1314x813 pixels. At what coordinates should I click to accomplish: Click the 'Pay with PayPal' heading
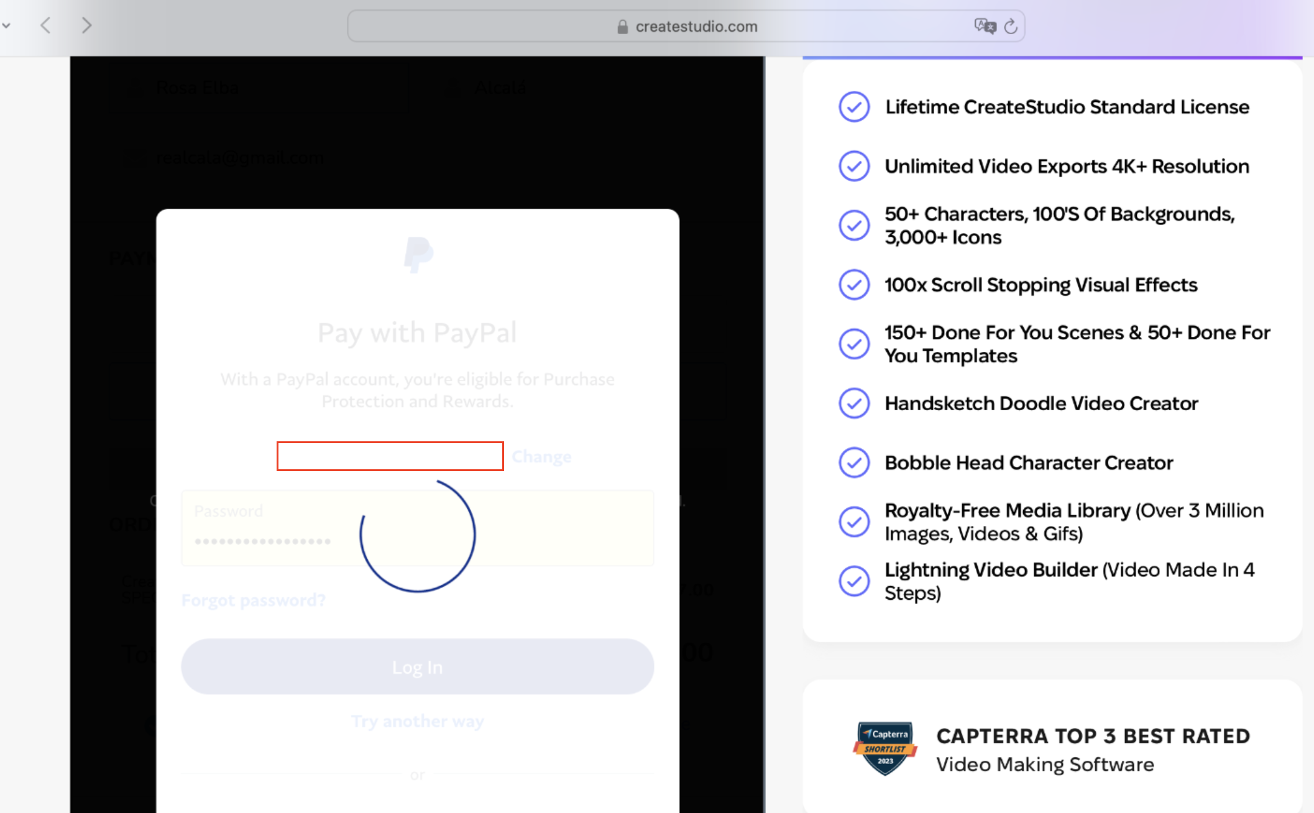(417, 333)
